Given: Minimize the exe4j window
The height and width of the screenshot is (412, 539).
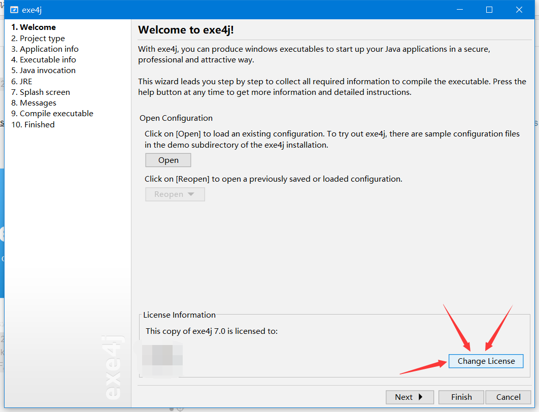Looking at the screenshot, I should pos(460,10).
